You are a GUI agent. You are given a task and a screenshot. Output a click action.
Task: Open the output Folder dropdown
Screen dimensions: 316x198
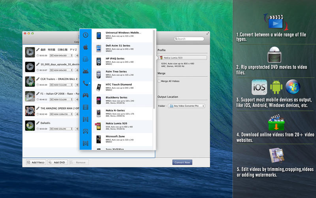(186, 106)
